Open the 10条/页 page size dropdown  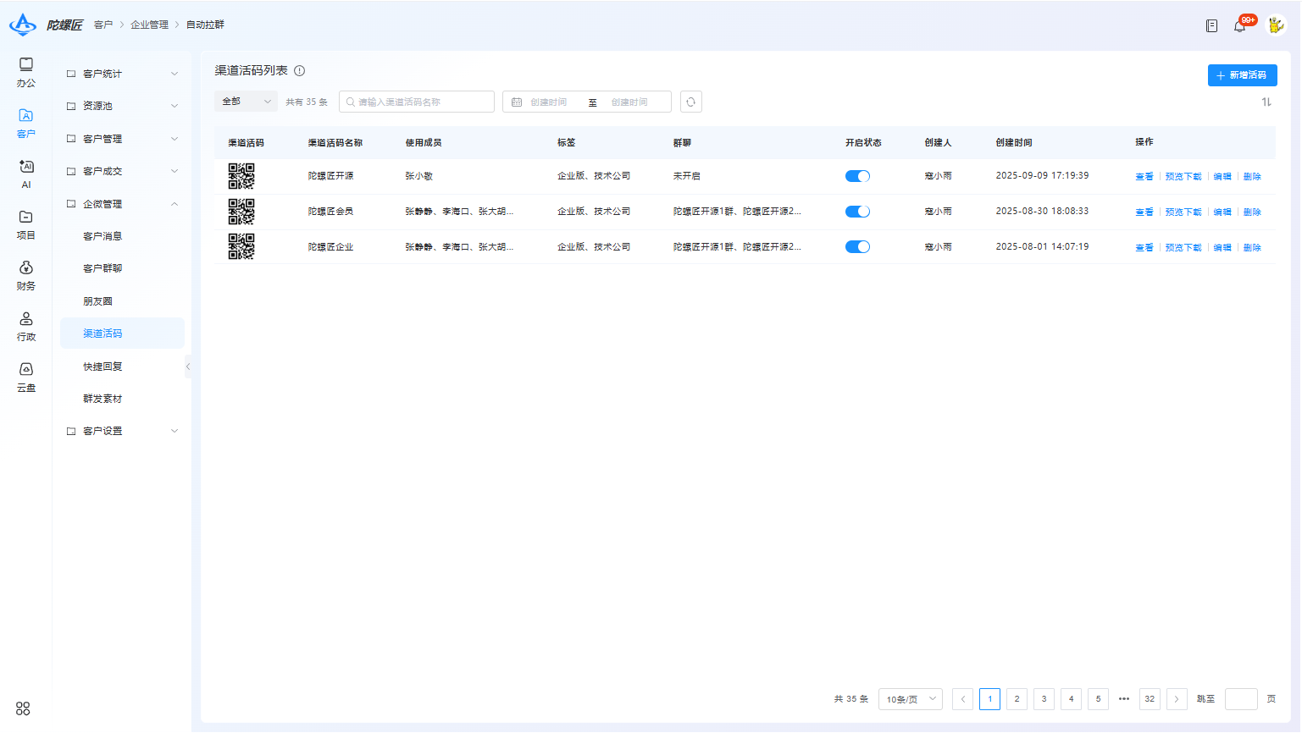(911, 699)
